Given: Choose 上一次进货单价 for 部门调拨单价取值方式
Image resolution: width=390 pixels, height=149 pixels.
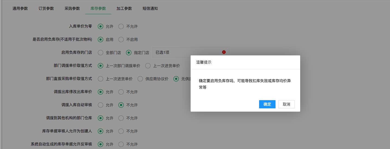Looking at the screenshot, I should pyautogui.click(x=148, y=66).
